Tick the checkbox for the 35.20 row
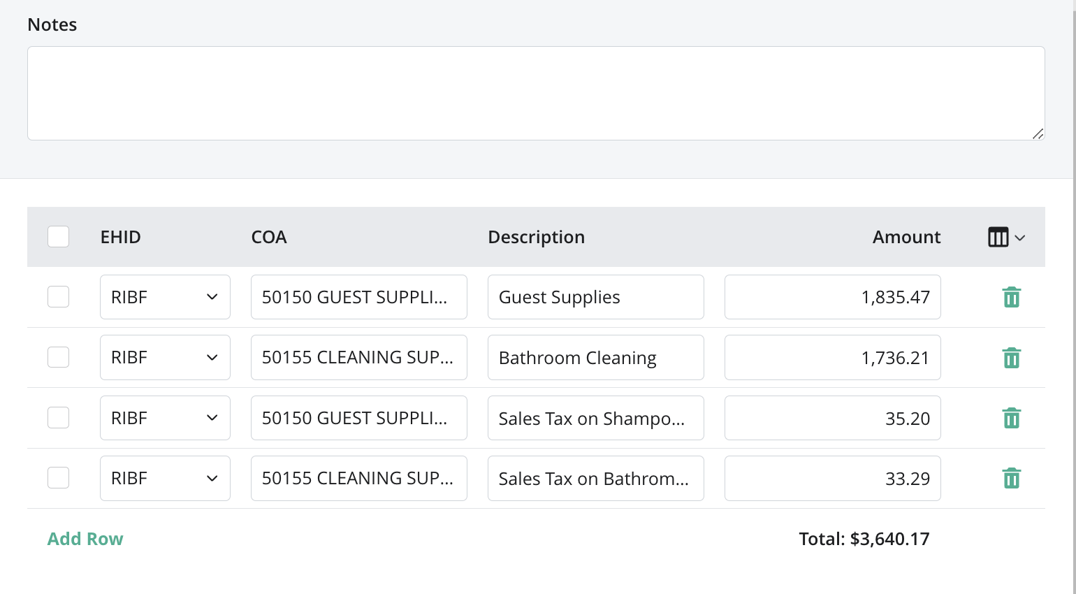 pyautogui.click(x=58, y=418)
